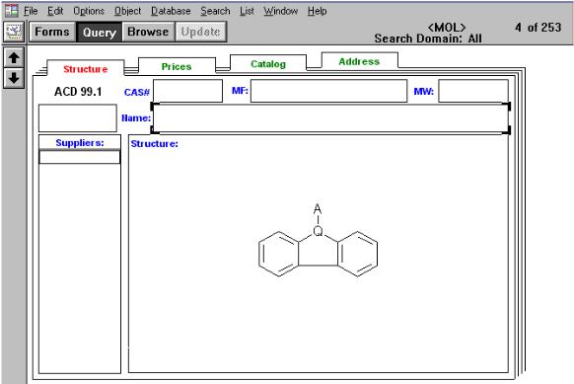Click the down arrow record navigation icon

pyautogui.click(x=14, y=78)
